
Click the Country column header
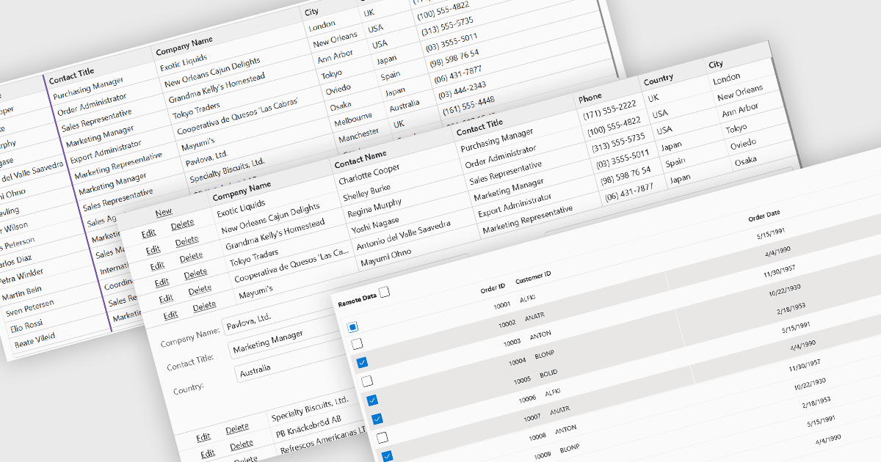pos(658,80)
